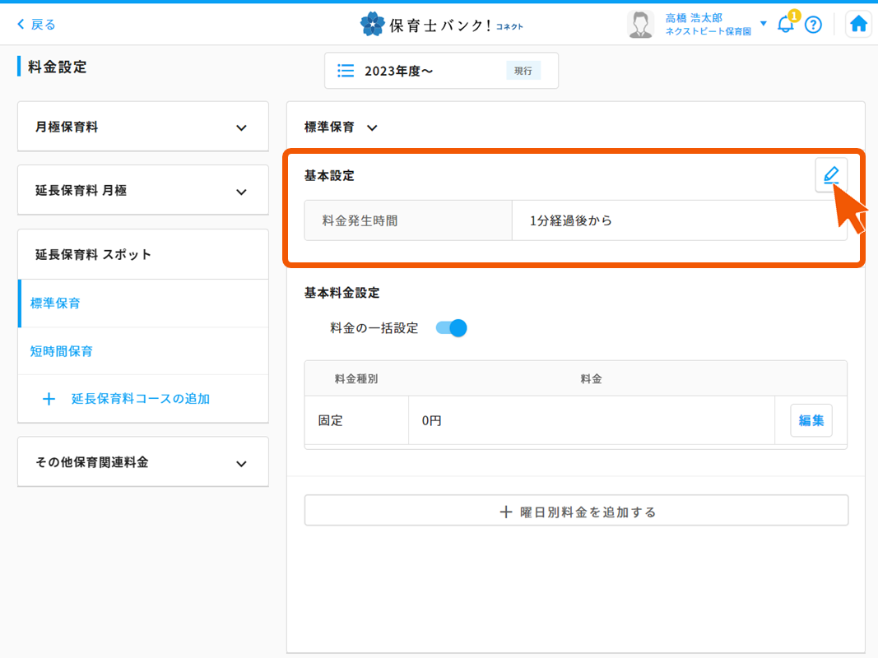The height and width of the screenshot is (658, 878).
Task: Click 曜日別料金を追加する button
Action: [x=576, y=512]
